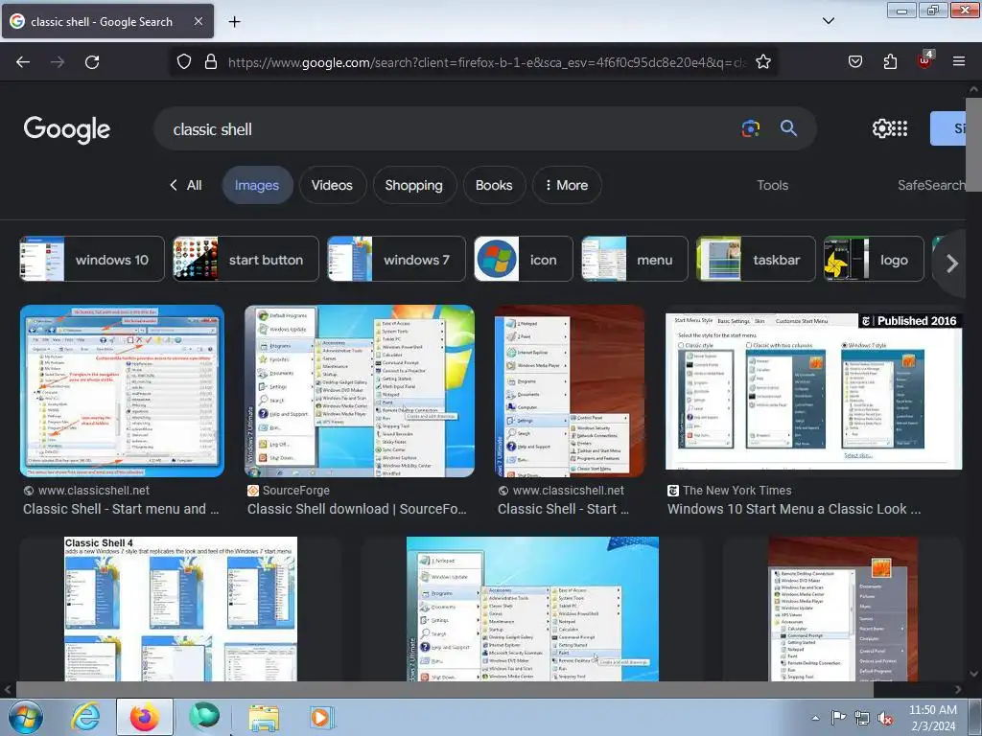Click The New York Times source label
The image size is (982, 736).
pos(737,490)
